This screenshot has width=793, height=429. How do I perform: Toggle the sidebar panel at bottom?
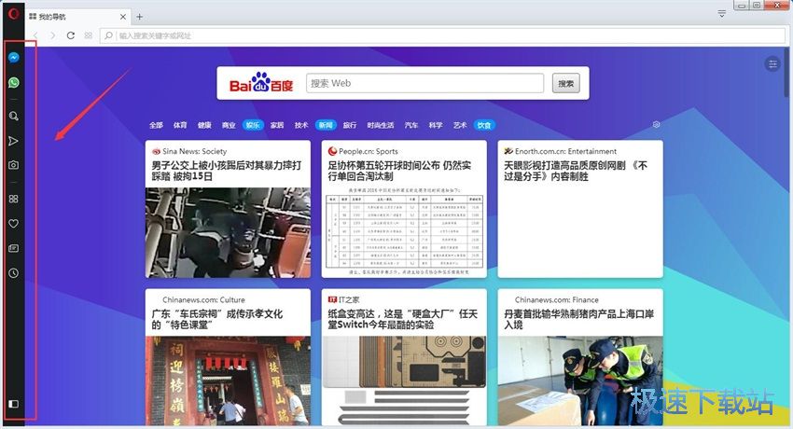[14, 404]
